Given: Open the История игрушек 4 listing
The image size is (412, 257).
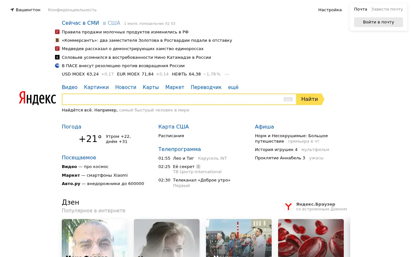Looking at the screenshot, I should (x=276, y=149).
